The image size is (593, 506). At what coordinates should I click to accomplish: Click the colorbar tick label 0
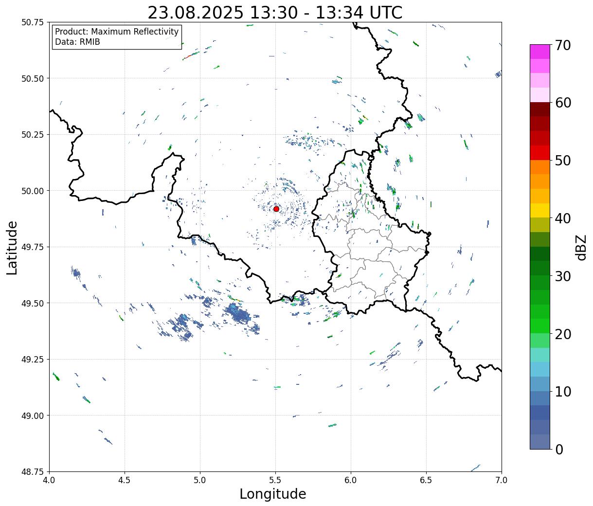click(x=559, y=450)
